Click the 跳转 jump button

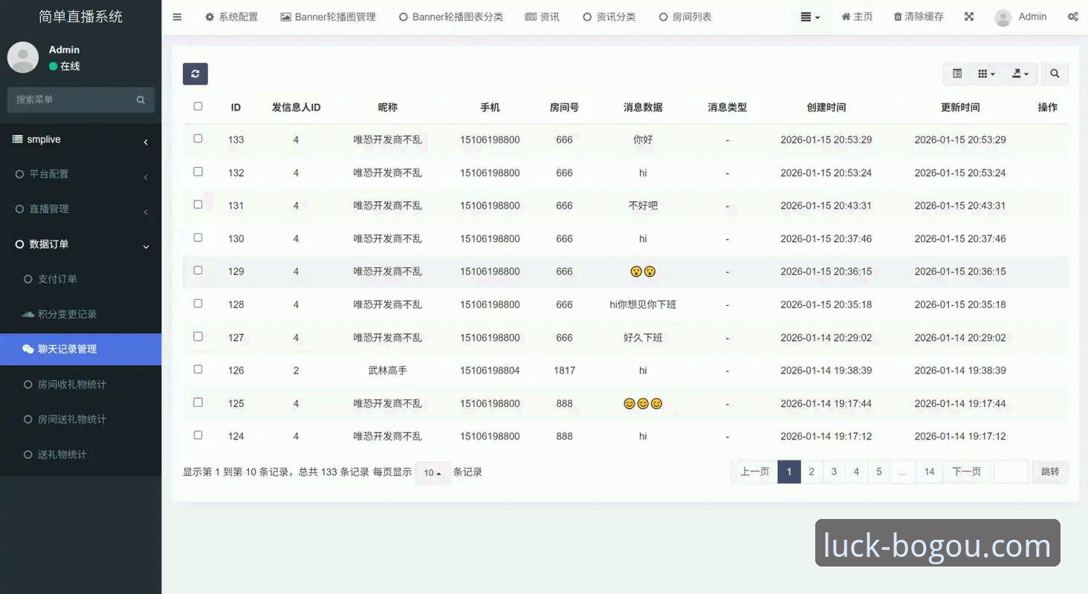click(1050, 471)
